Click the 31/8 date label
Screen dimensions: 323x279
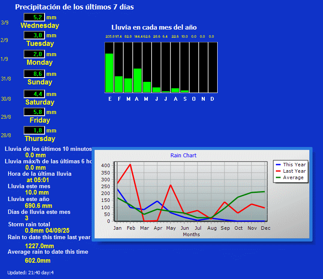pyautogui.click(x=6, y=79)
